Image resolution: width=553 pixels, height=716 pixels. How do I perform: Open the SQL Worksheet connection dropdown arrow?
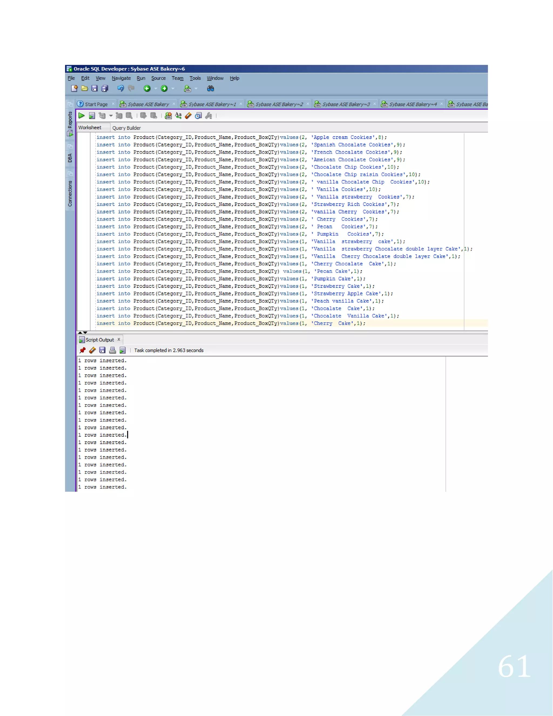click(x=196, y=89)
